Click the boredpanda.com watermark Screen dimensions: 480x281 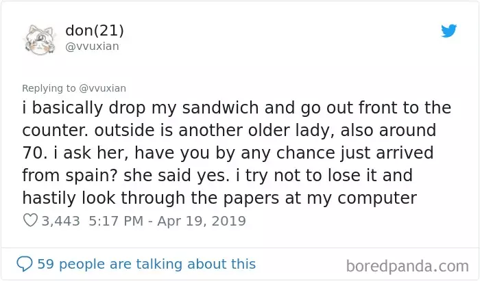[407, 267]
